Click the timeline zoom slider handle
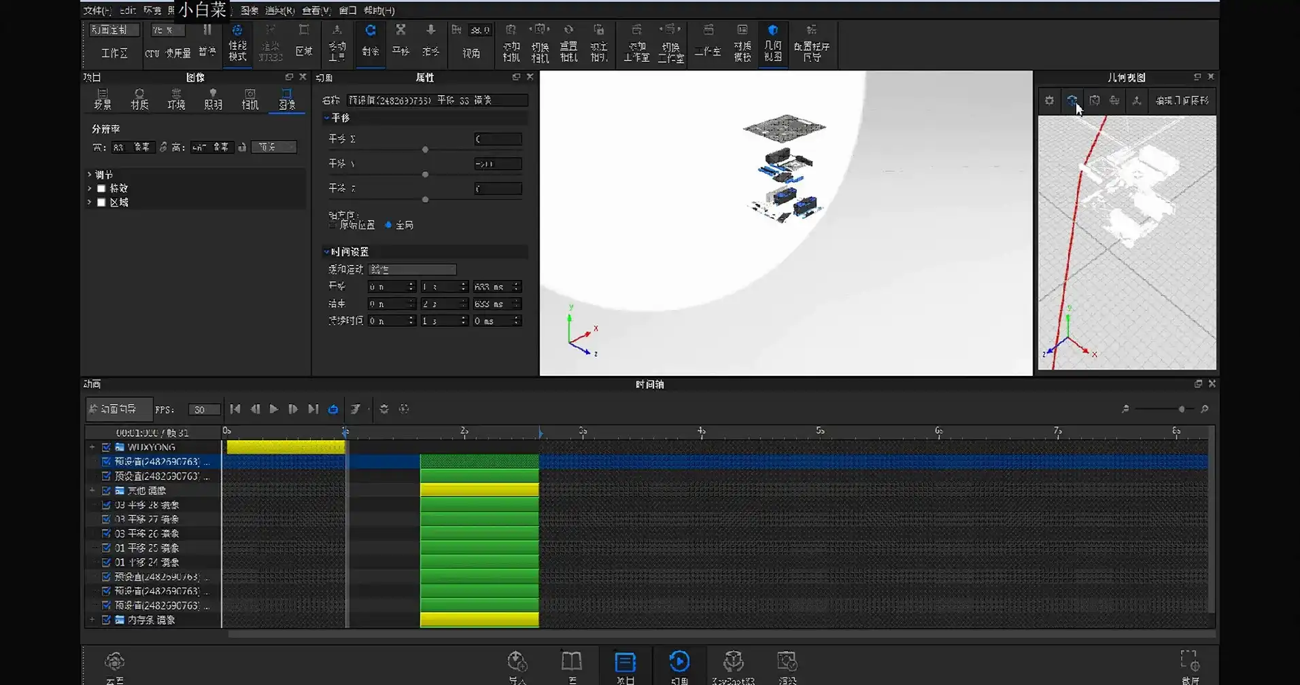The width and height of the screenshot is (1300, 685). [1182, 409]
